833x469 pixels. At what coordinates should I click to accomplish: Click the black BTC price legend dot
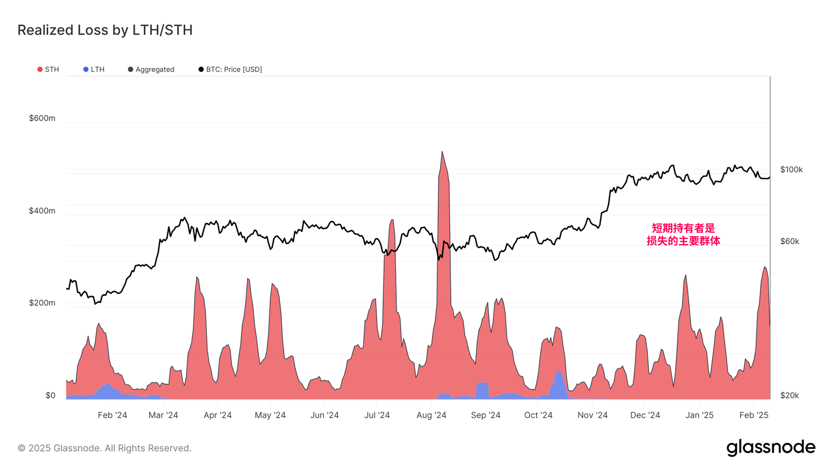(x=201, y=70)
